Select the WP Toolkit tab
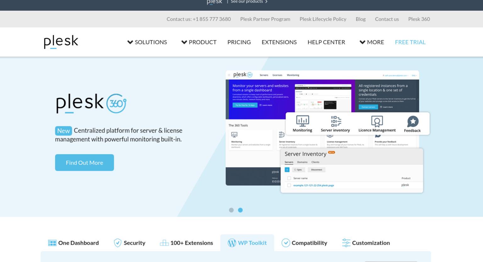 point(247,243)
